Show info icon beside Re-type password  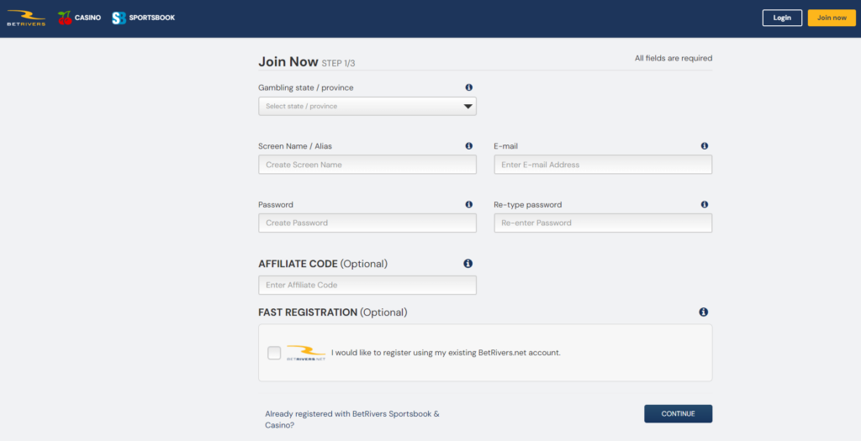tap(704, 205)
